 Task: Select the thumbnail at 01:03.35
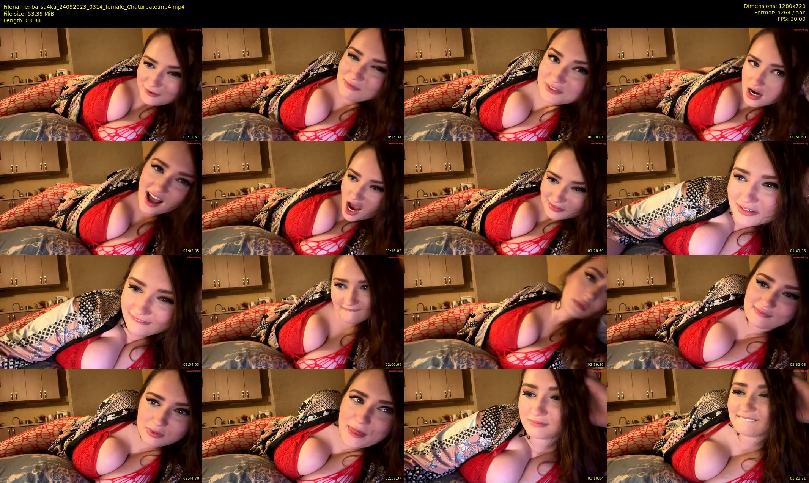coord(101,198)
